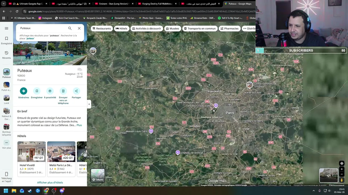Open the Meliá Paris La Défense card
This screenshot has height=195, width=348.
[61, 159]
